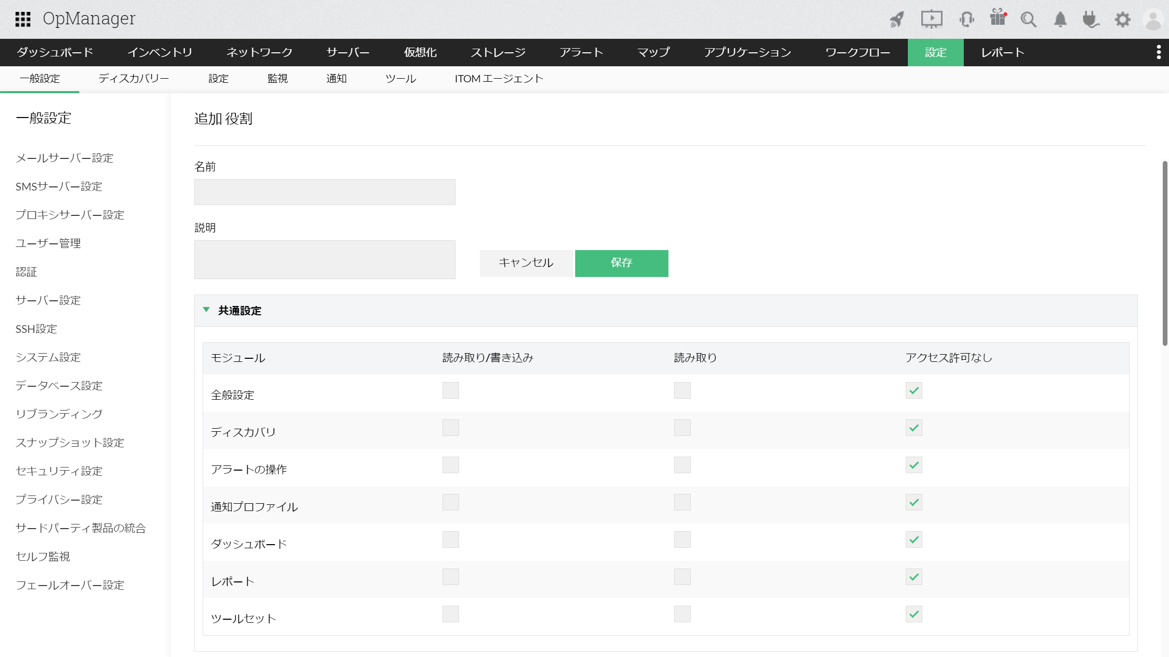Screen dimensions: 1169x657
Task: Open the user profile avatar menu
Action: point(1153,20)
